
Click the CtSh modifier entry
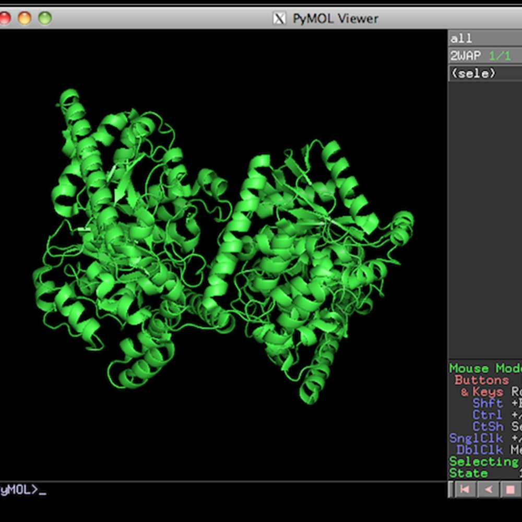(487, 426)
